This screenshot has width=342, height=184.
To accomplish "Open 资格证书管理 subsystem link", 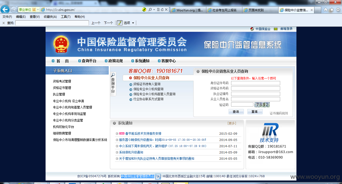I will [x=62, y=88].
